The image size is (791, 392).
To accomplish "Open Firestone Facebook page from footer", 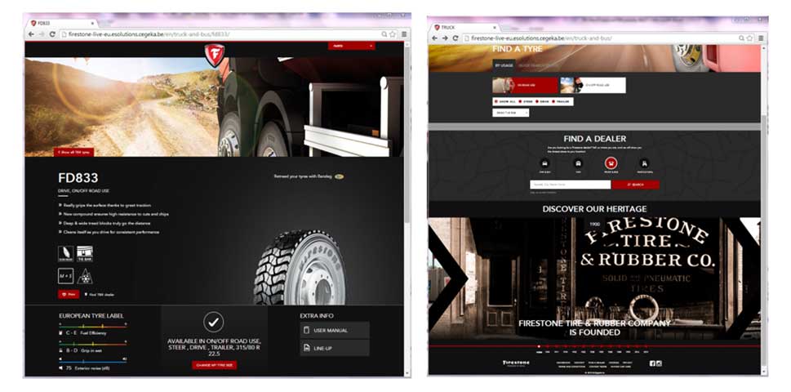I will [x=652, y=363].
